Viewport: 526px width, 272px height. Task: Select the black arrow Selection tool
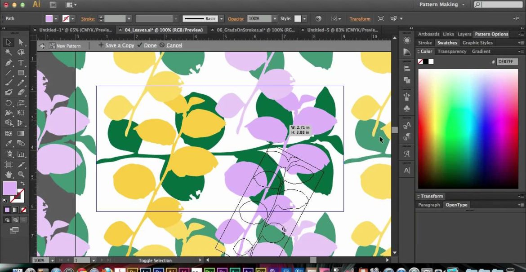(x=9, y=42)
